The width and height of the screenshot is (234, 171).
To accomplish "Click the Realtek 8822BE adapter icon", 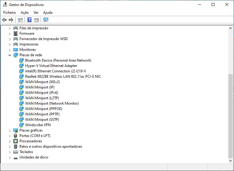I will [x=21, y=77].
